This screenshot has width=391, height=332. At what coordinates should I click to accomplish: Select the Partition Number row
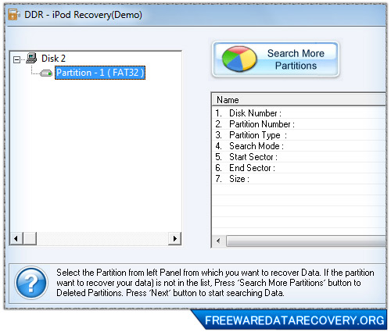[x=299, y=124]
